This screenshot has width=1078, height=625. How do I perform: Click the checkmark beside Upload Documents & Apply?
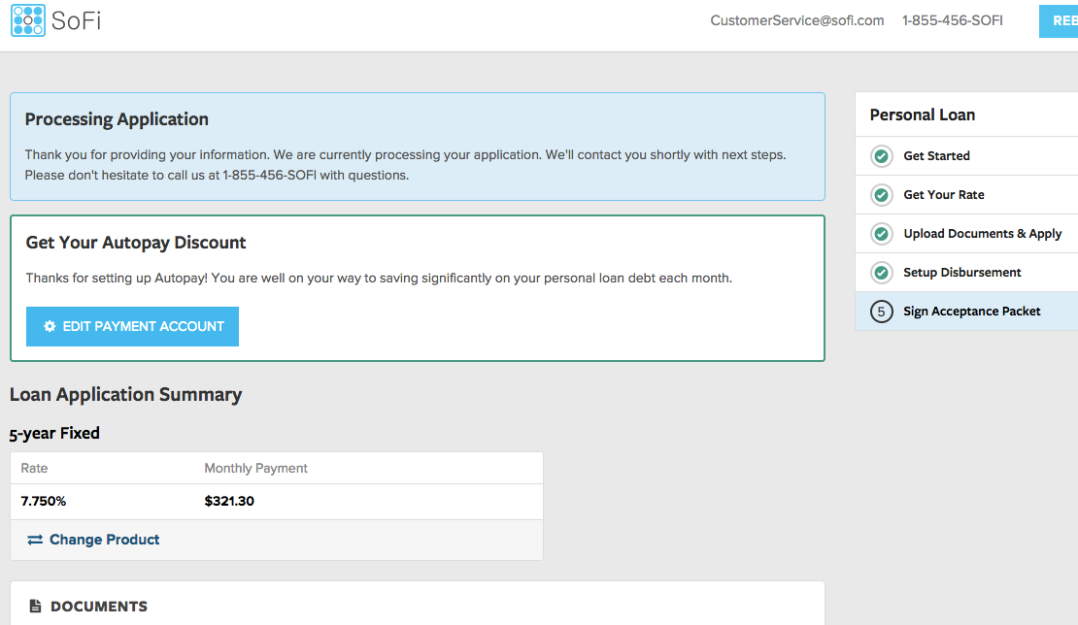[x=882, y=234]
